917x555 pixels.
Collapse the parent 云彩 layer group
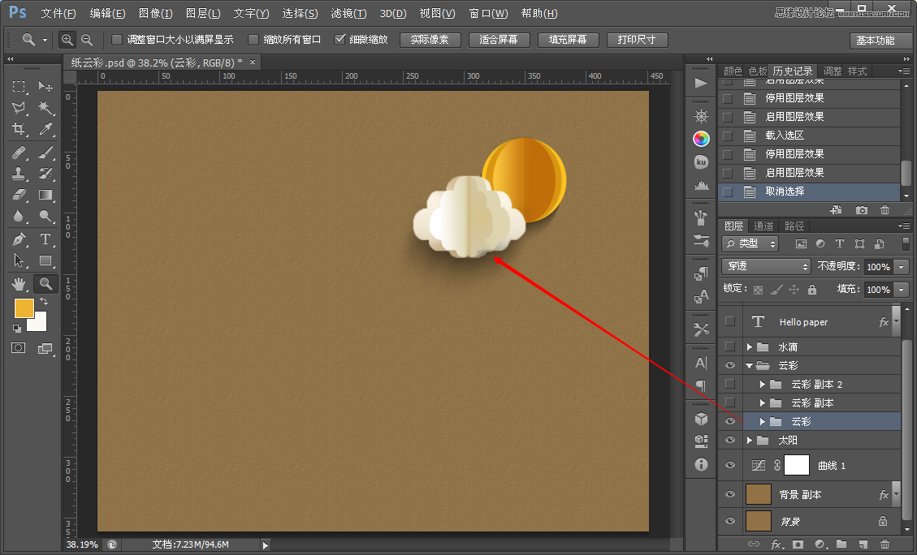pos(749,366)
